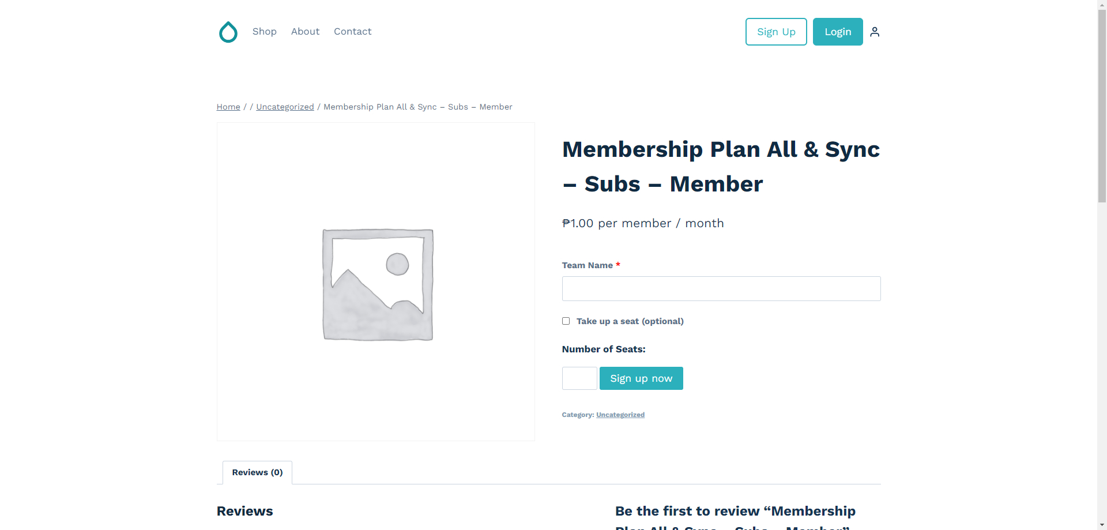Screen dimensions: 1107x530
Task: Follow the Home breadcrumb link
Action: [x=228, y=107]
